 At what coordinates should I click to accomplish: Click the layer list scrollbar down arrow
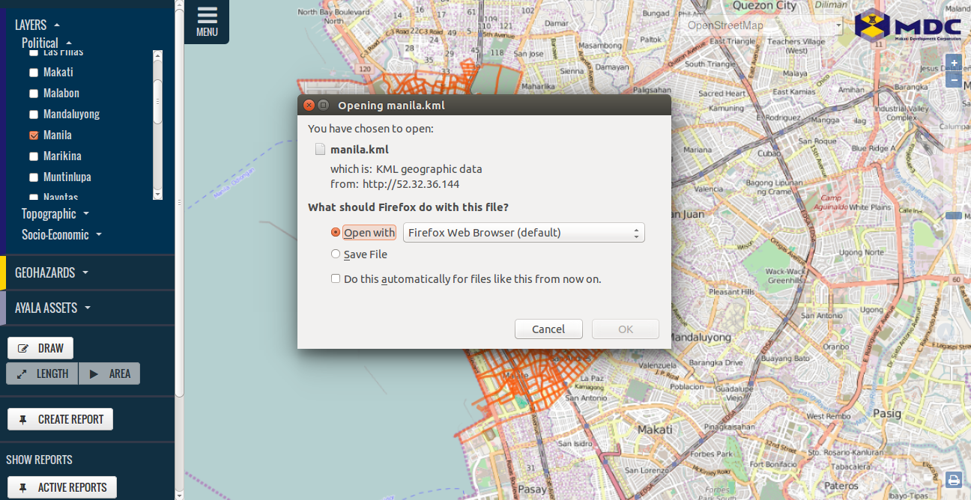pyautogui.click(x=157, y=195)
